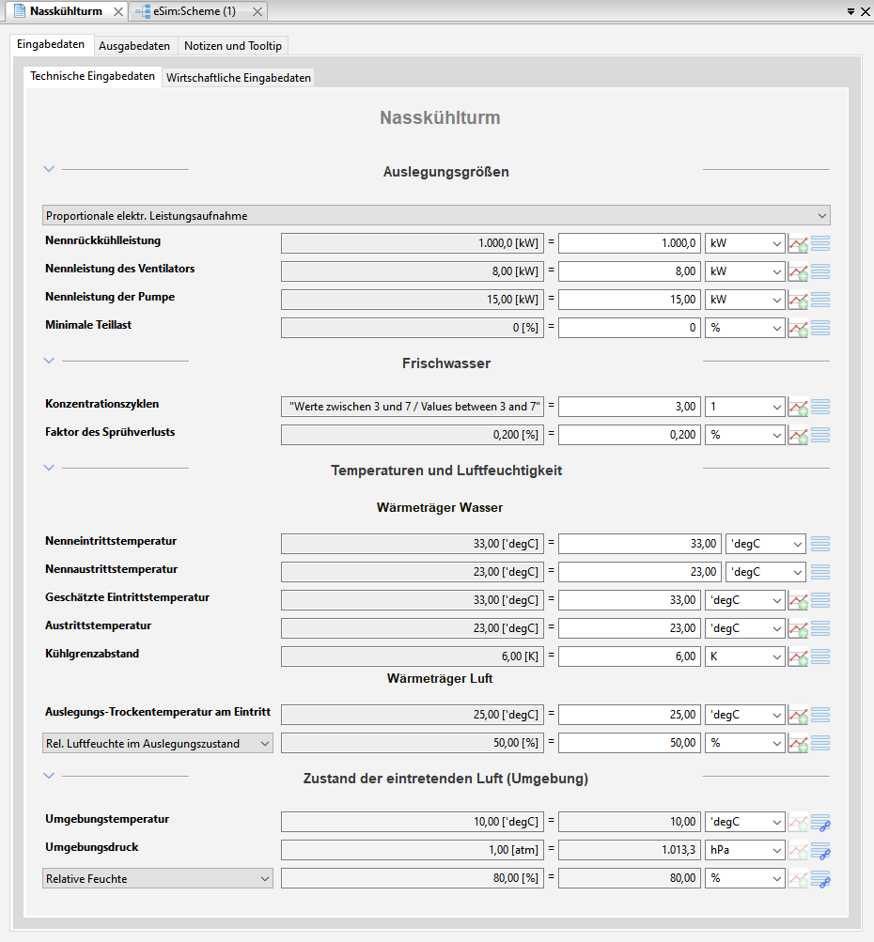Image resolution: width=874 pixels, height=942 pixels.
Task: Open hPa unit dropdown for Umgebungsdruck
Action: 744,850
